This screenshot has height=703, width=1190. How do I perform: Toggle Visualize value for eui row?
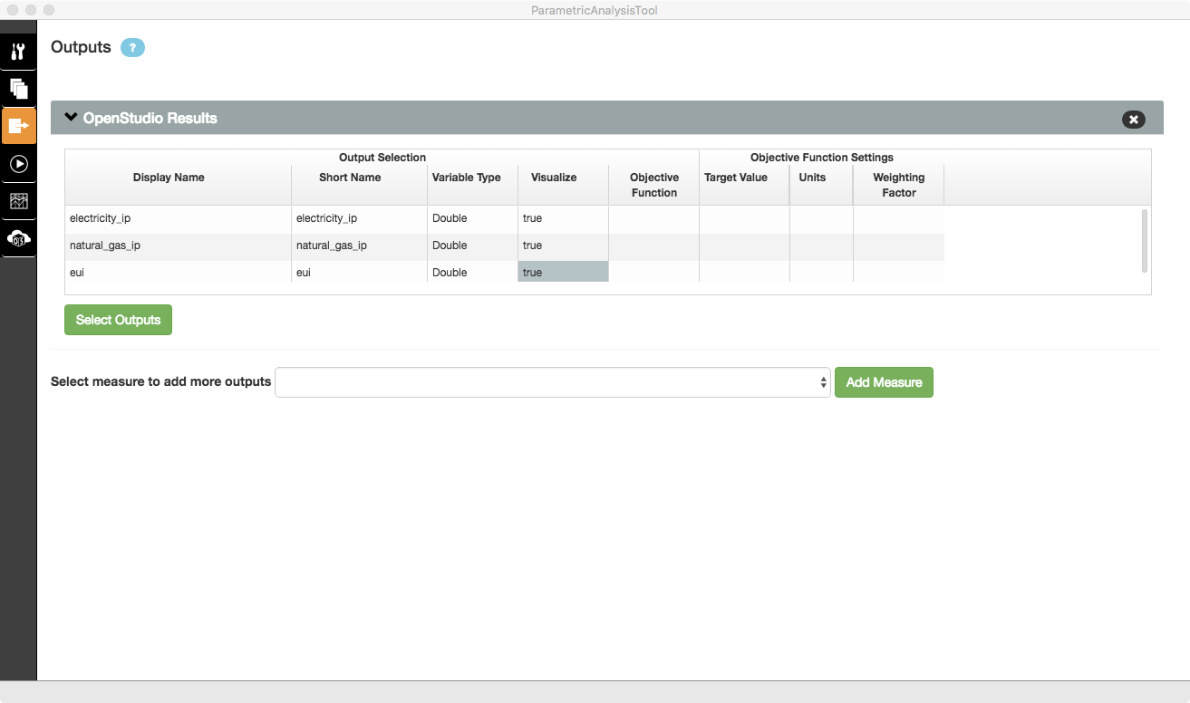[x=563, y=273]
